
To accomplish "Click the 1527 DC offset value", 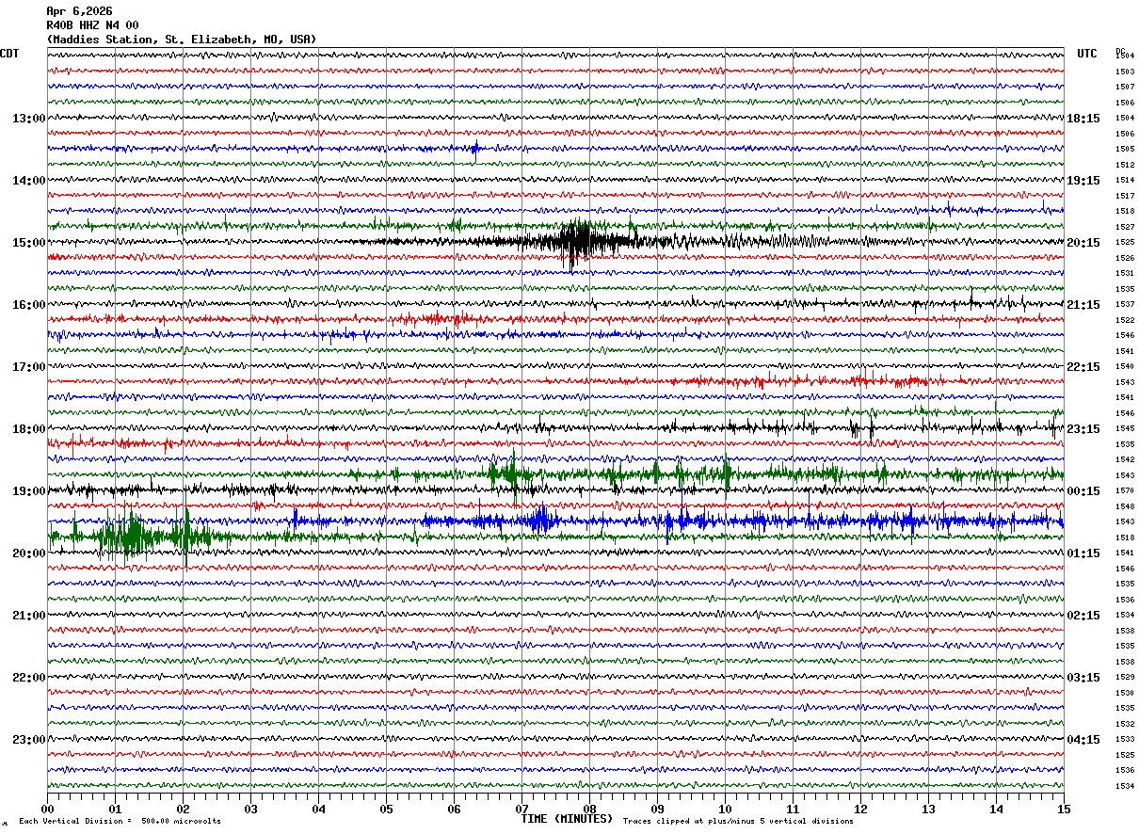I will click(1125, 227).
